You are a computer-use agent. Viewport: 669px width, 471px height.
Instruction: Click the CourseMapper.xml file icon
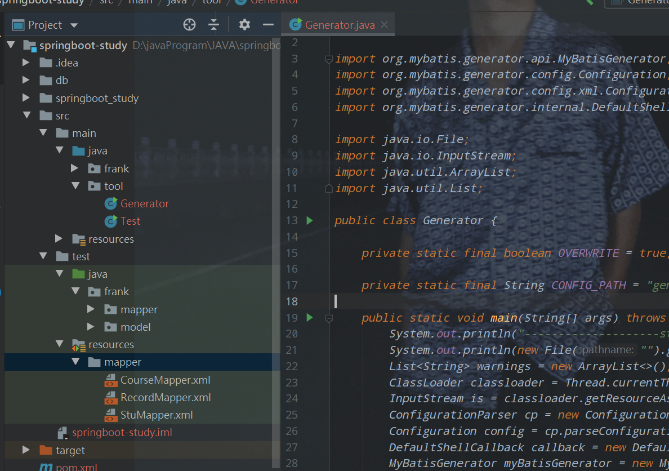[x=111, y=380]
